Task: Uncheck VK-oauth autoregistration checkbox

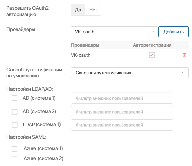Action: [152, 55]
